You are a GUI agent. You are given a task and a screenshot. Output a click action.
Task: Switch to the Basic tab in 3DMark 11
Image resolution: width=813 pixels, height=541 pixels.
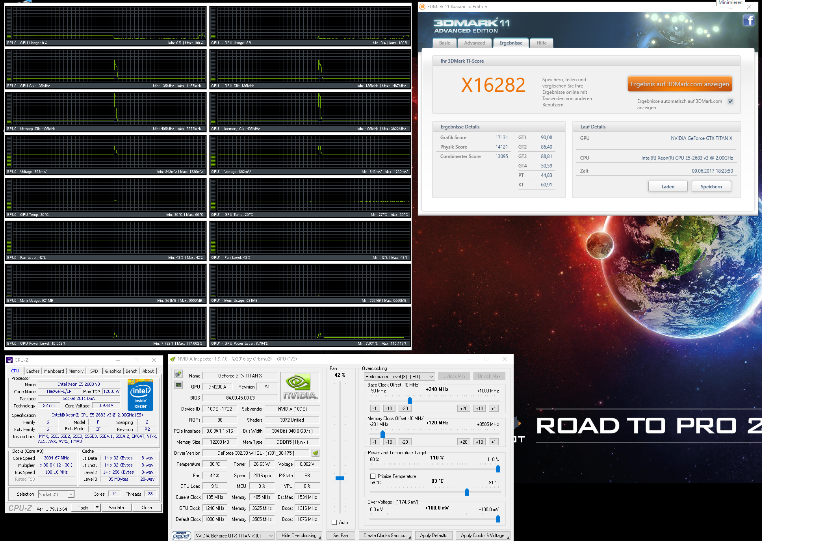coord(444,43)
